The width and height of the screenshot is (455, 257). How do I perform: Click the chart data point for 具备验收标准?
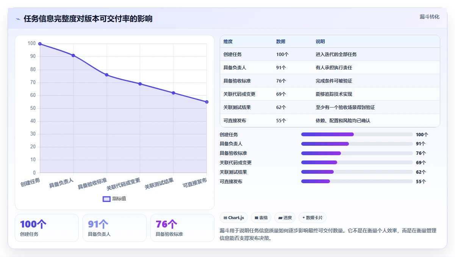coord(106,75)
